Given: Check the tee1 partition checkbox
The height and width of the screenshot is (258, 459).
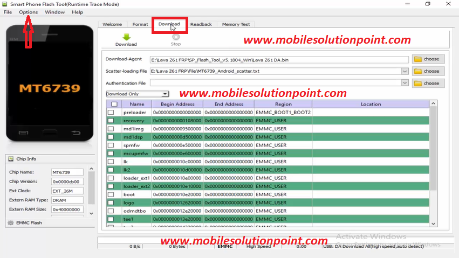Looking at the screenshot, I should tap(111, 219).
